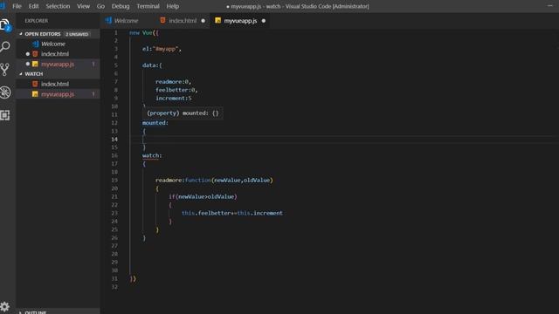
Task: Open the Extensions view
Action: click(5, 115)
